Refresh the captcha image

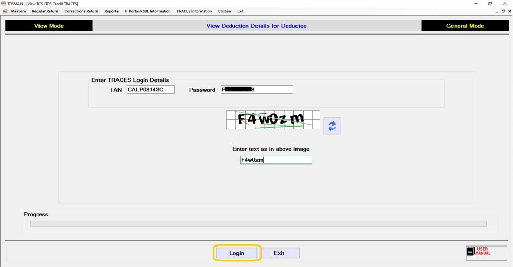[332, 126]
